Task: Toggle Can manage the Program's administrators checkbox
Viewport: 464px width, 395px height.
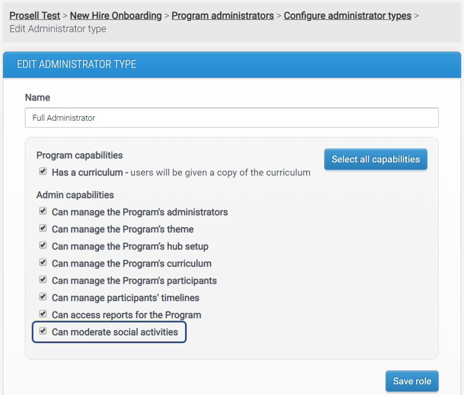Action: (43, 211)
